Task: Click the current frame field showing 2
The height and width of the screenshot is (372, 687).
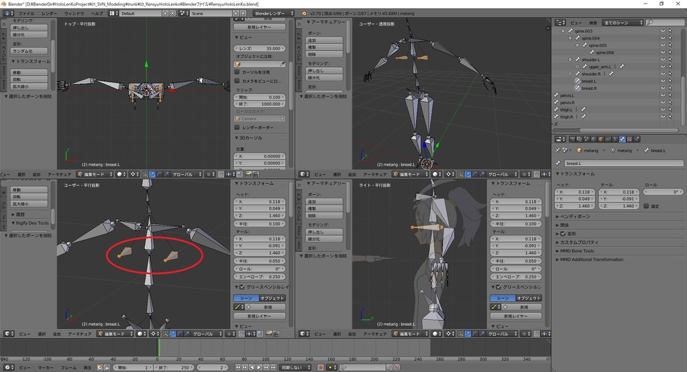Action: click(211, 367)
